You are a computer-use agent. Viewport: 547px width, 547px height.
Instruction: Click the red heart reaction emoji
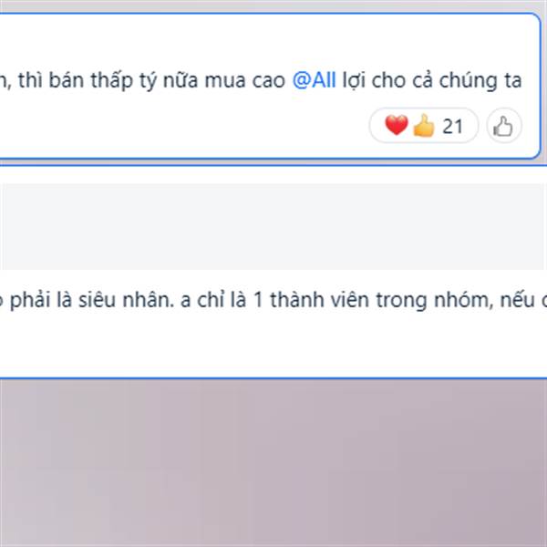[396, 125]
